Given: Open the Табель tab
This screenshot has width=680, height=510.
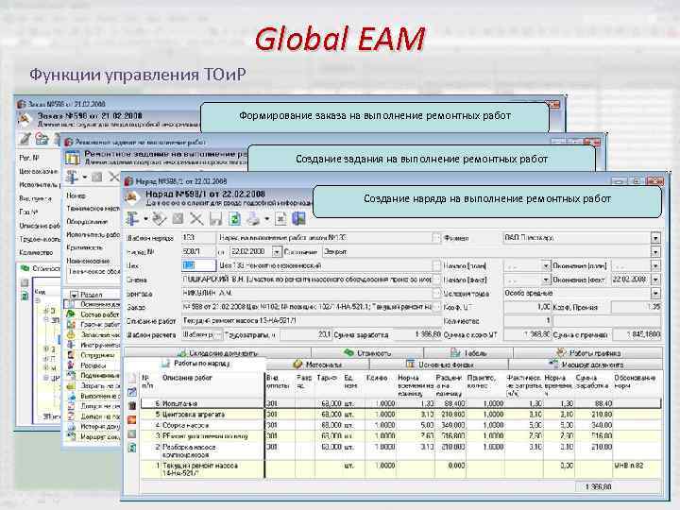Looking at the screenshot, I should coord(468,353).
